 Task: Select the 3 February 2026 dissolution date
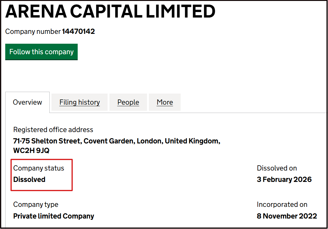coord(284,179)
